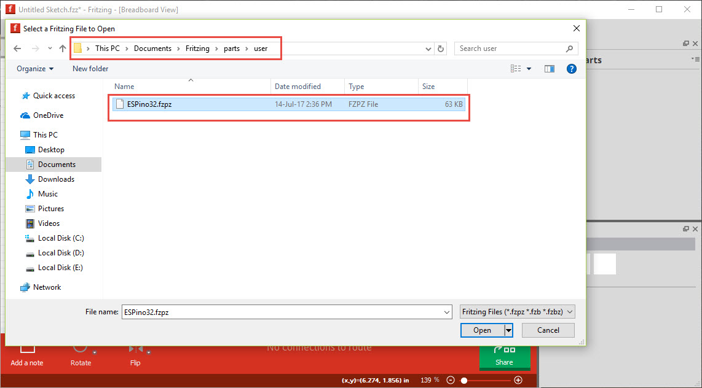Open Local Disk (E:)
This screenshot has width=702, height=388.
pyautogui.click(x=55, y=268)
